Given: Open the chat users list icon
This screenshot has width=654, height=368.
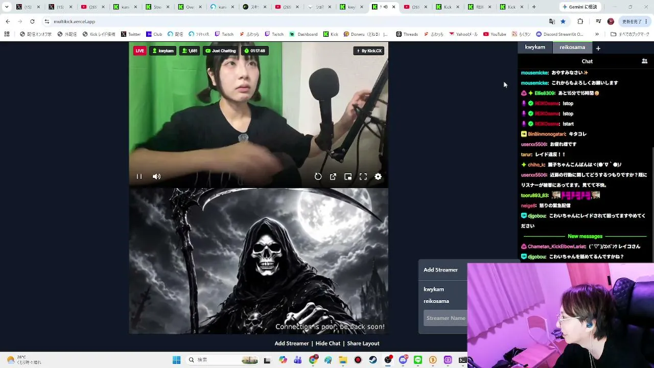Looking at the screenshot, I should (x=644, y=61).
